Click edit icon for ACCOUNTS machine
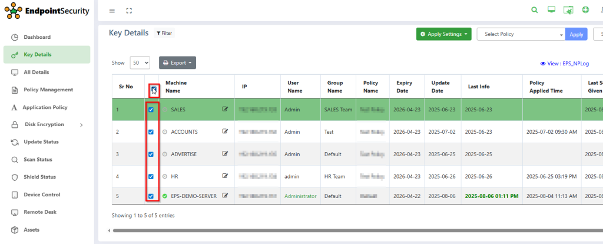This screenshot has height=244, width=603. (225, 131)
